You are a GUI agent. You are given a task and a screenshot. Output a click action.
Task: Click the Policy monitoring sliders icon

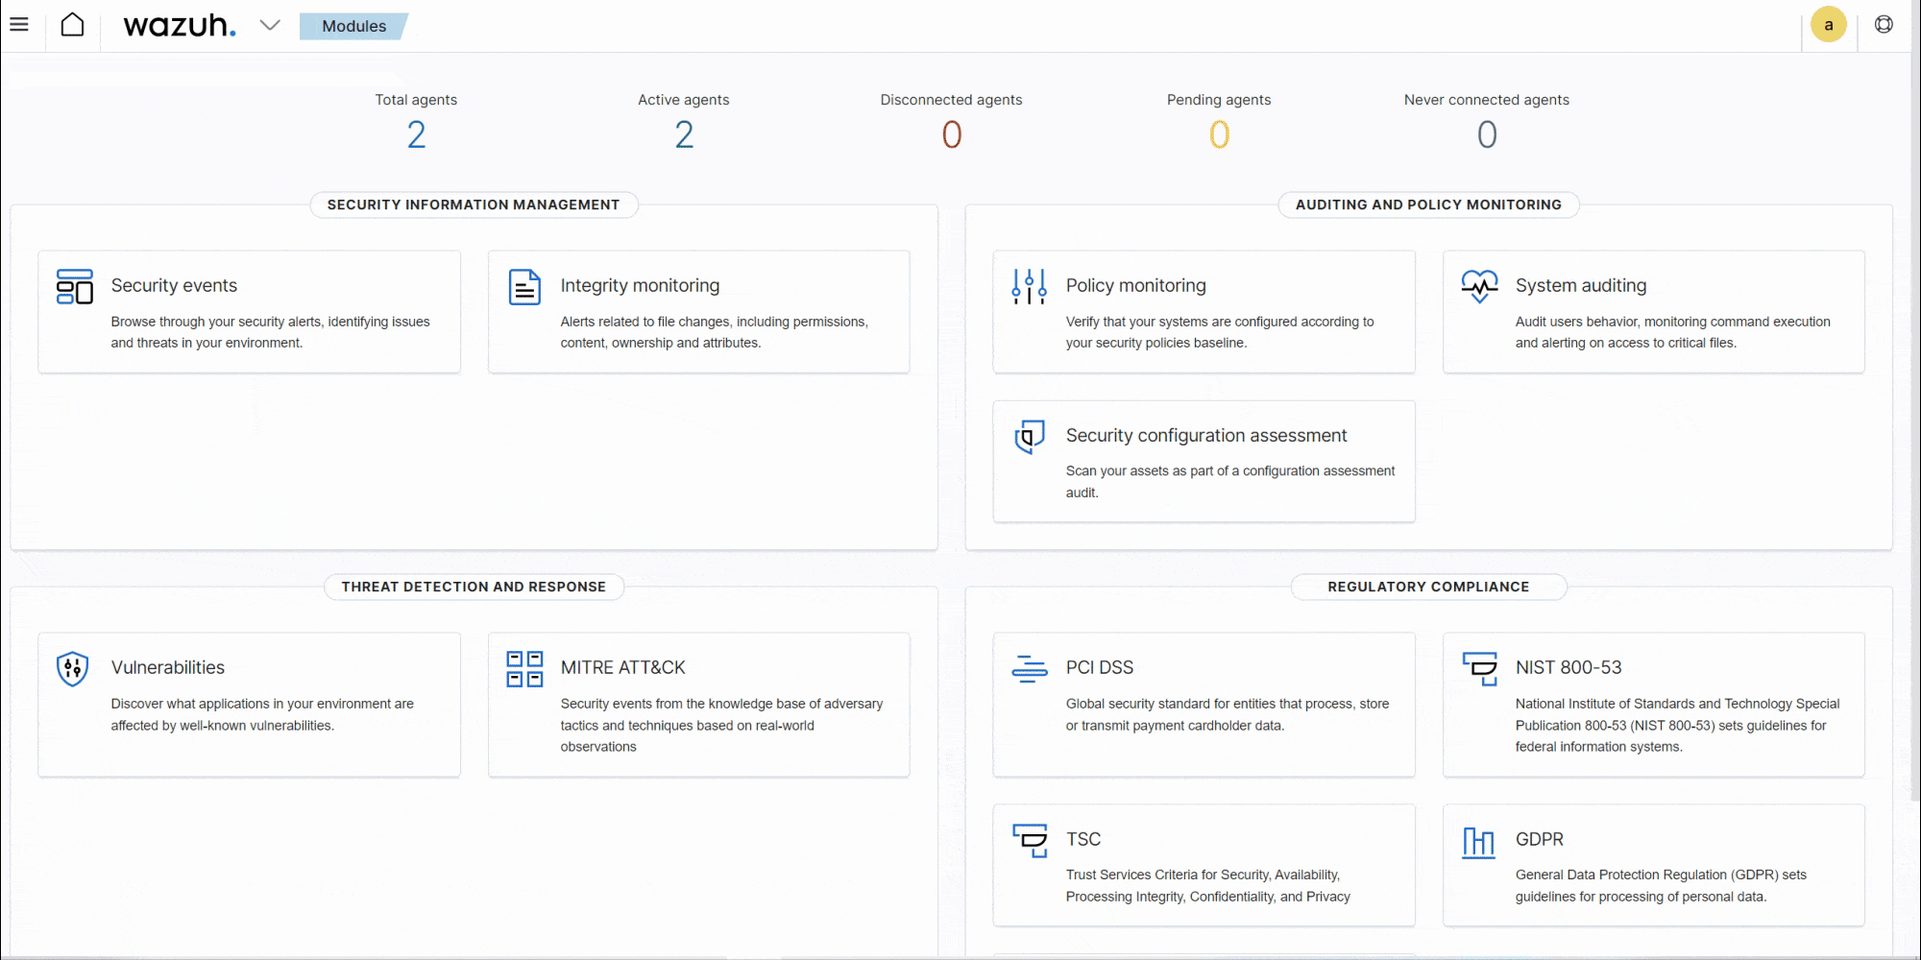1029,287
